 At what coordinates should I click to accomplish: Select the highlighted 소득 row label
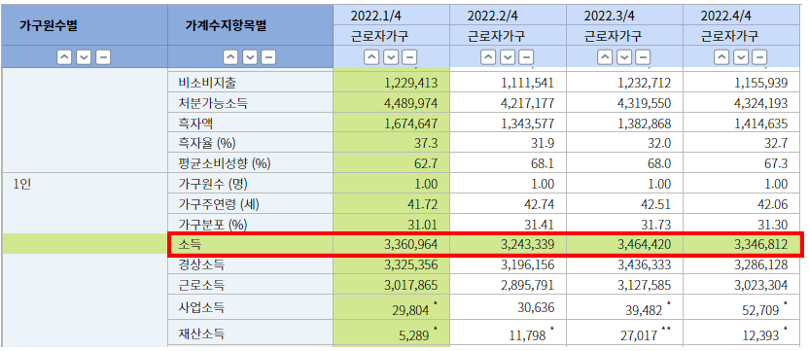point(189,244)
